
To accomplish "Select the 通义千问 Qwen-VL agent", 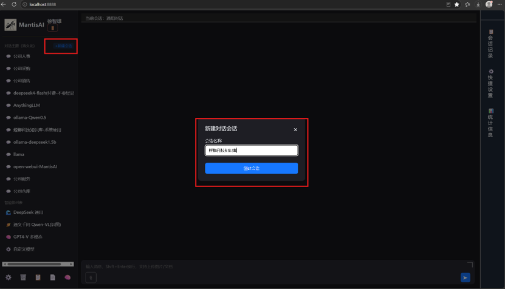I will coord(36,225).
